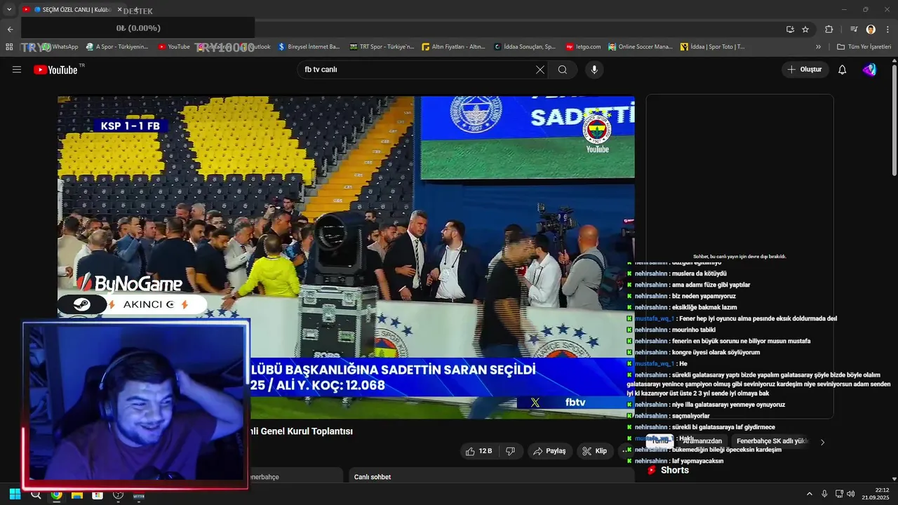Open the YouTube account avatar menu
The height and width of the screenshot is (505, 898).
(x=869, y=69)
